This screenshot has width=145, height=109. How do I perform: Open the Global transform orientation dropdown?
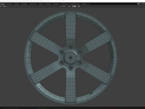click(63, 6)
